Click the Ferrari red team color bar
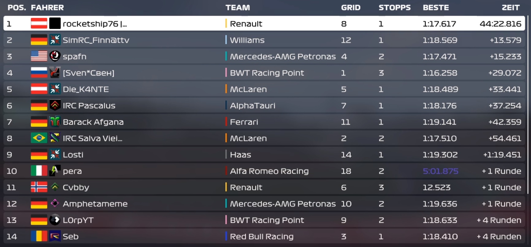The height and width of the screenshot is (247, 531). pos(226,122)
